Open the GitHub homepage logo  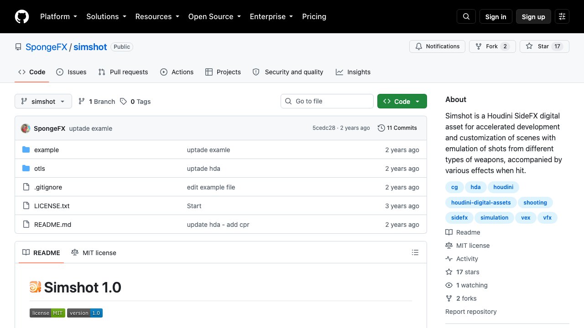[x=22, y=16]
